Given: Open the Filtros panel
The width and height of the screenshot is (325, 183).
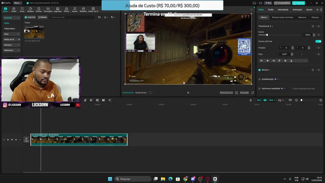Looking at the screenshot, I should pyautogui.click(x=67, y=10).
